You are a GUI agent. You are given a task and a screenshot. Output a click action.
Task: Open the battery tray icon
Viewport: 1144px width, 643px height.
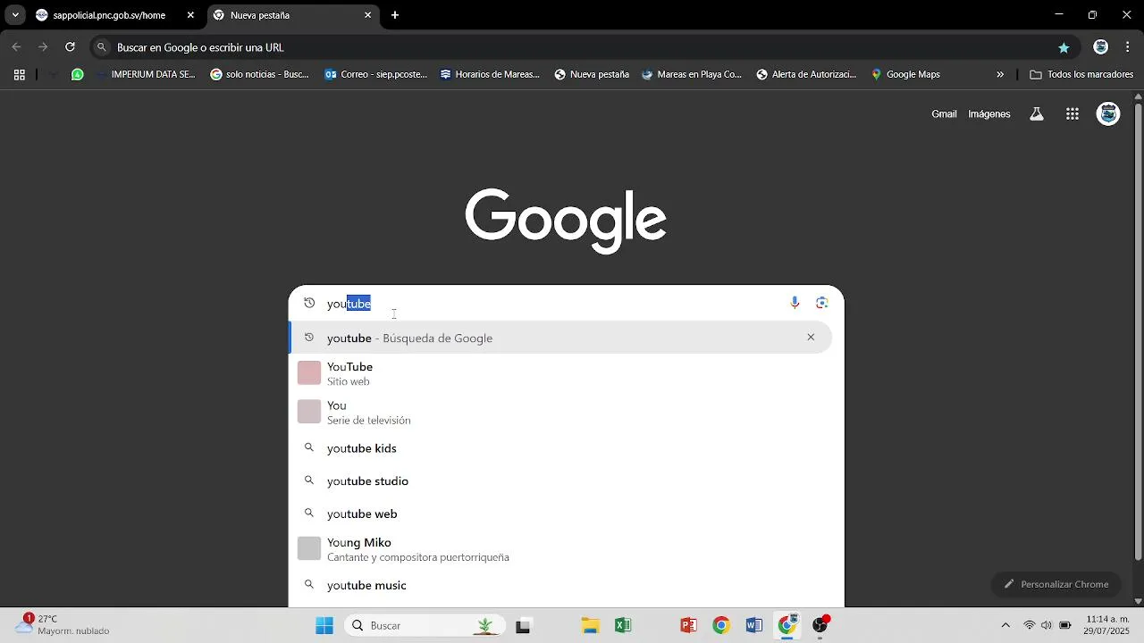click(1065, 625)
